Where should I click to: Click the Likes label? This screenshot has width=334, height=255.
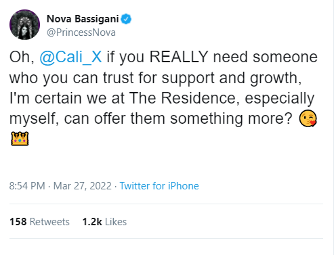pos(116,222)
